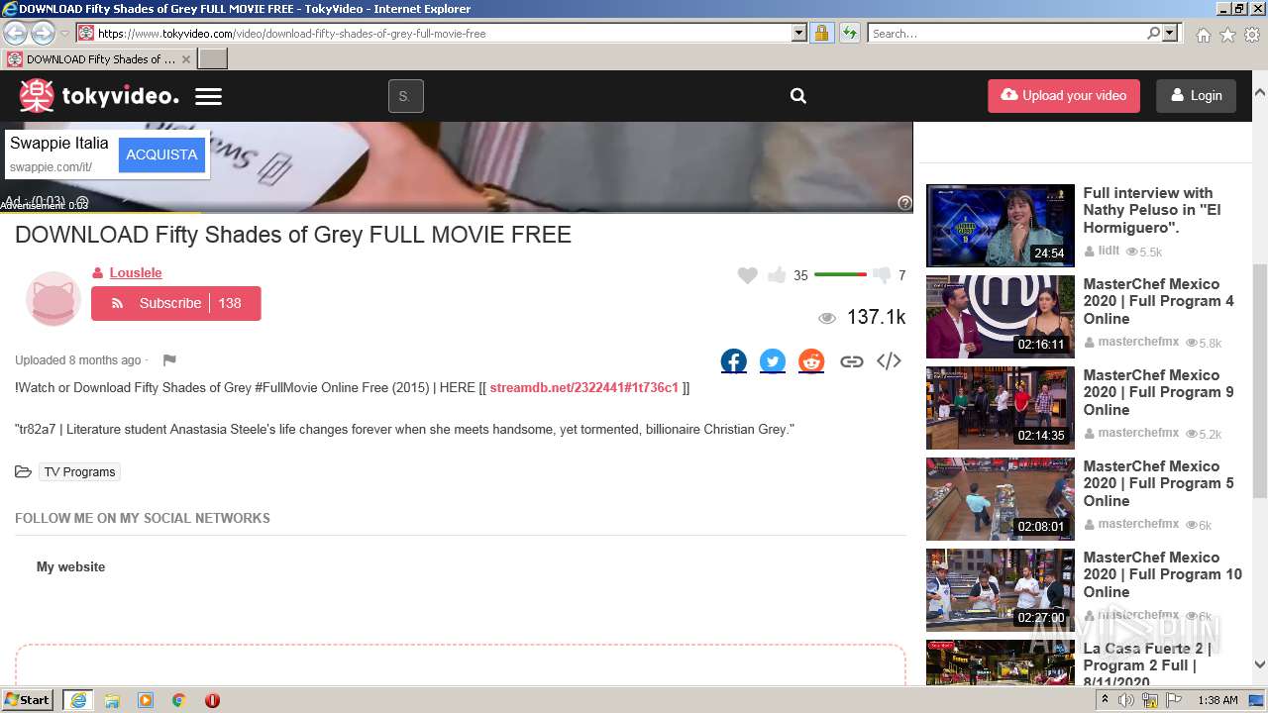
Task: Click the video progress bar
Action: (456, 211)
